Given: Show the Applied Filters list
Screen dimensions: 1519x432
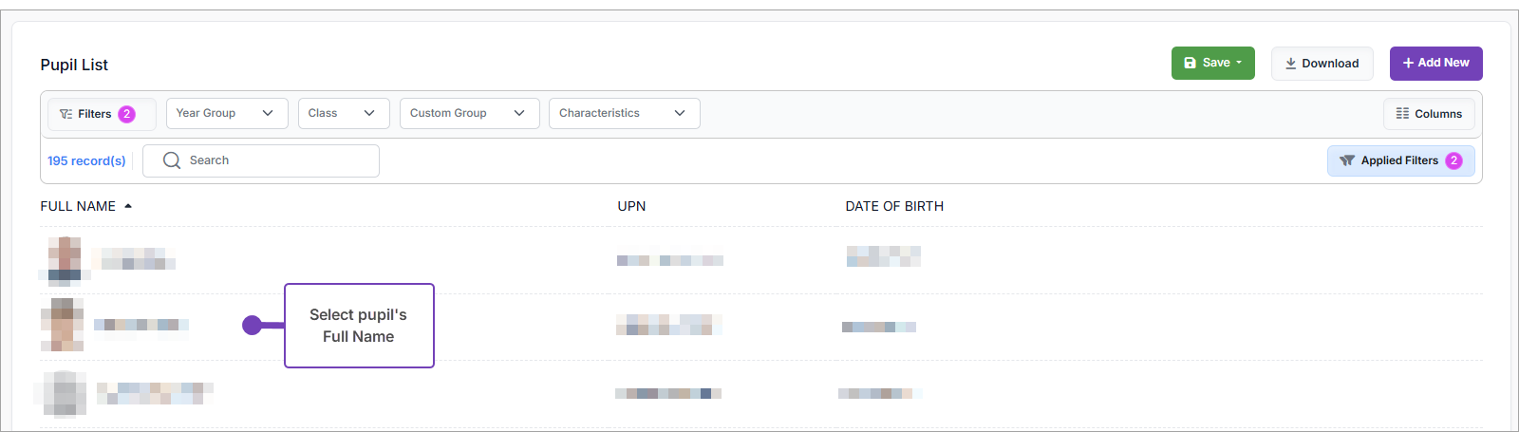Looking at the screenshot, I should coord(1399,160).
